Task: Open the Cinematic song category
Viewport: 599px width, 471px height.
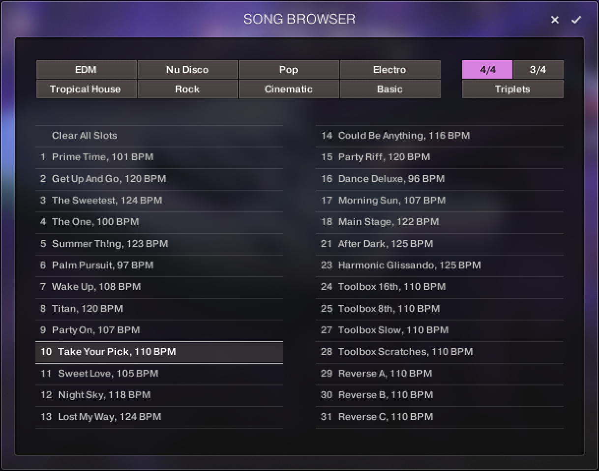Action: (x=289, y=89)
